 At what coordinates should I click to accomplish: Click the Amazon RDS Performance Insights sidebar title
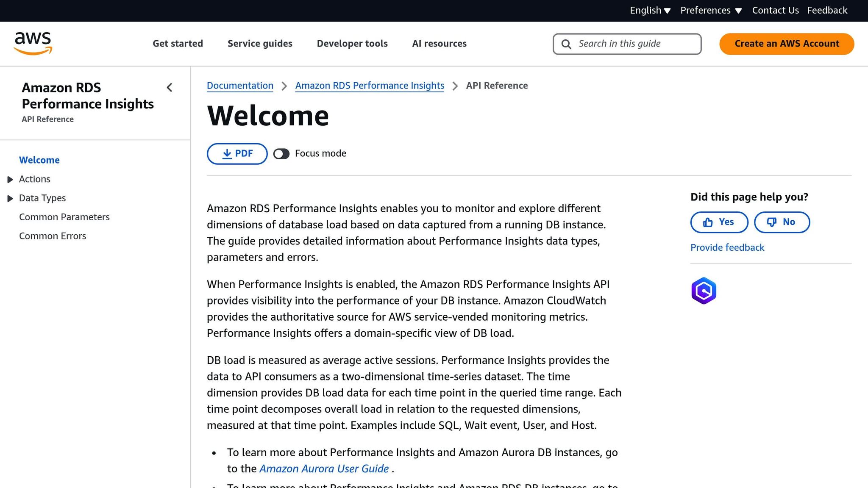coord(88,96)
